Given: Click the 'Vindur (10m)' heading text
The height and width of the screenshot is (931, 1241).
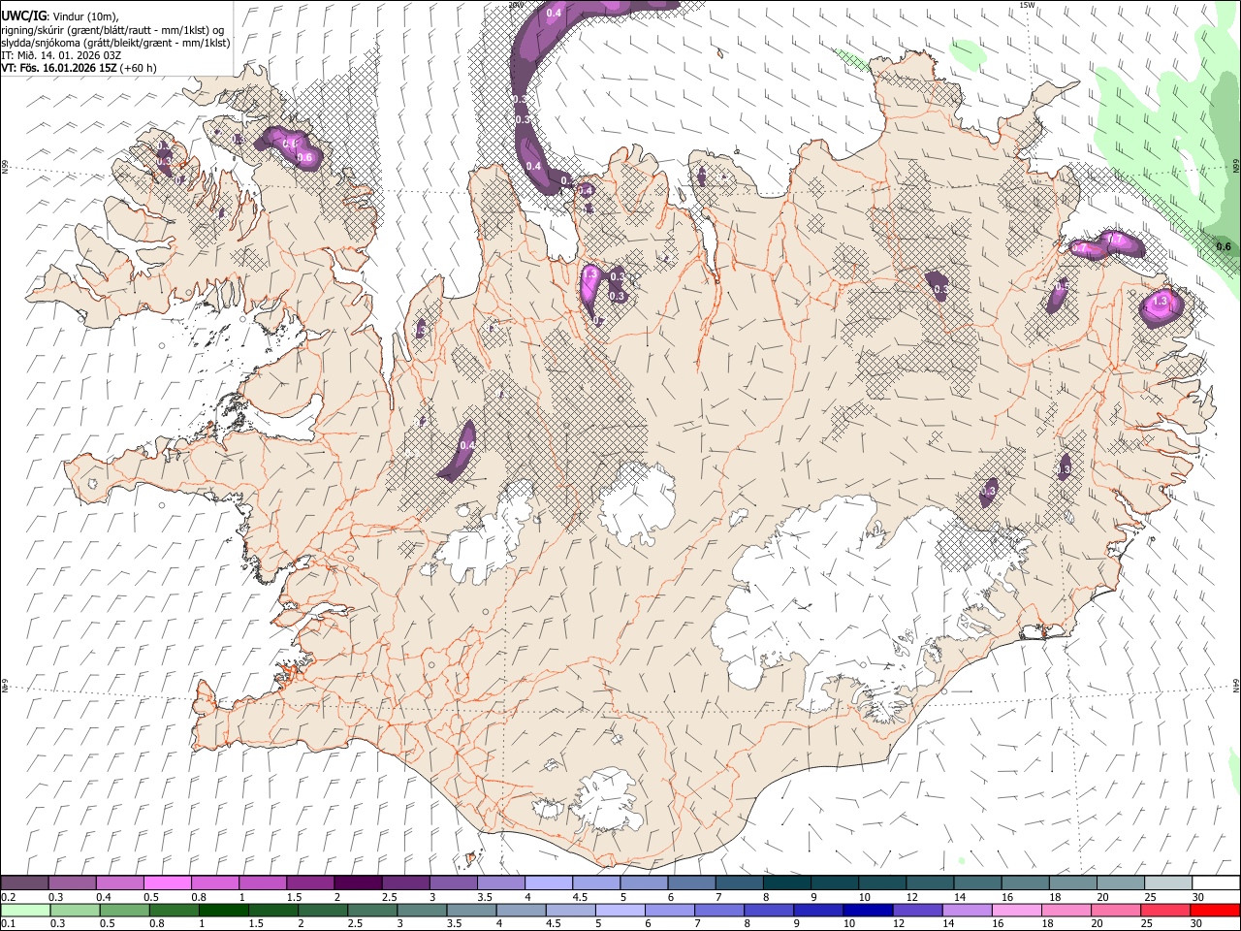Looking at the screenshot, I should 84,16.
